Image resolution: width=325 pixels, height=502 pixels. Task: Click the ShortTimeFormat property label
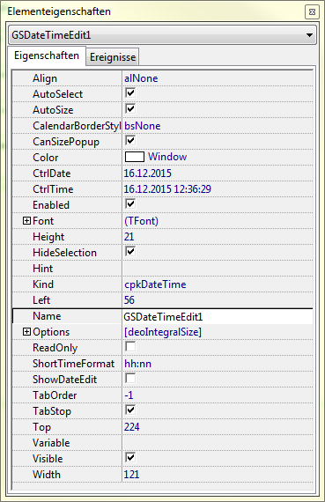point(73,364)
